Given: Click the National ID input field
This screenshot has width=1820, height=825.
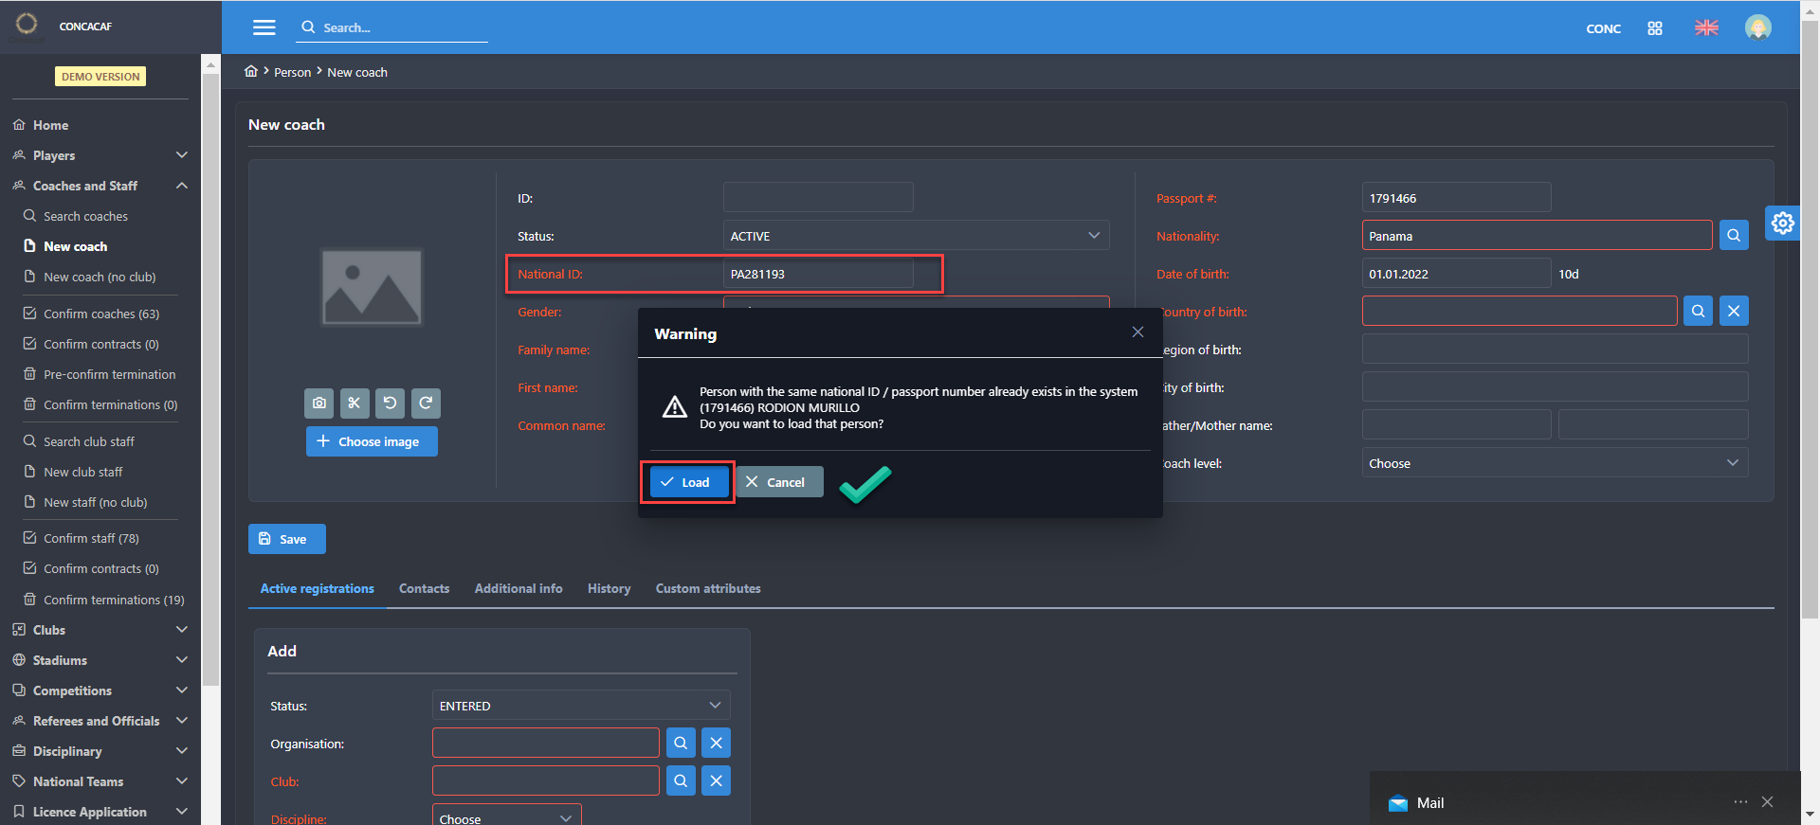Looking at the screenshot, I should [817, 275].
